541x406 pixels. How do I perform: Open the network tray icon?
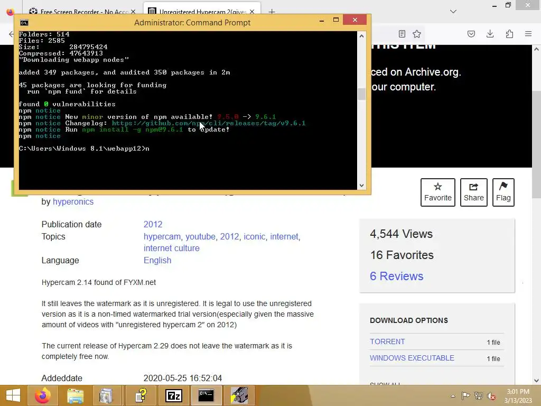point(479,395)
